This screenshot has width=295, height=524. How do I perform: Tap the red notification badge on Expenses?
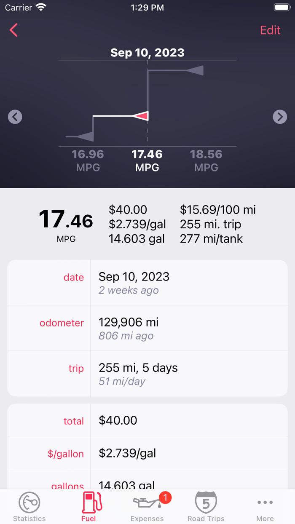click(x=165, y=497)
